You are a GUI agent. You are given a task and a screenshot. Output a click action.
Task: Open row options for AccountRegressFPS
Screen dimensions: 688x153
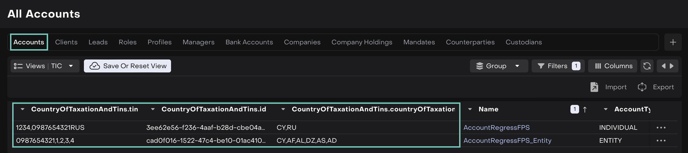pos(661,128)
